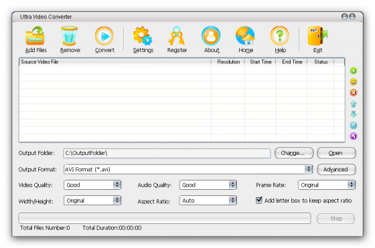
Task: Open the Register keys icon
Action: 177,36
